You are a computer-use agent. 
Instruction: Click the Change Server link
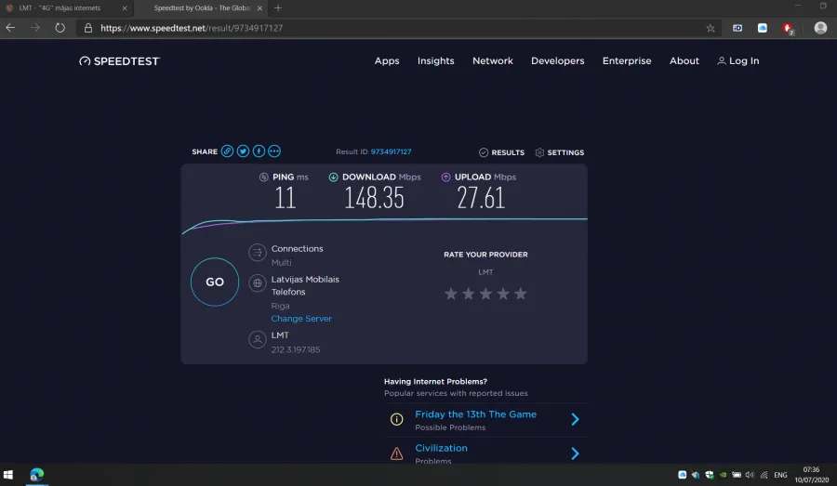pos(301,319)
